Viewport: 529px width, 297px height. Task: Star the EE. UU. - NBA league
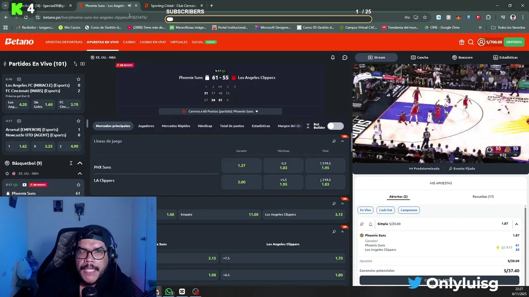tap(7, 174)
